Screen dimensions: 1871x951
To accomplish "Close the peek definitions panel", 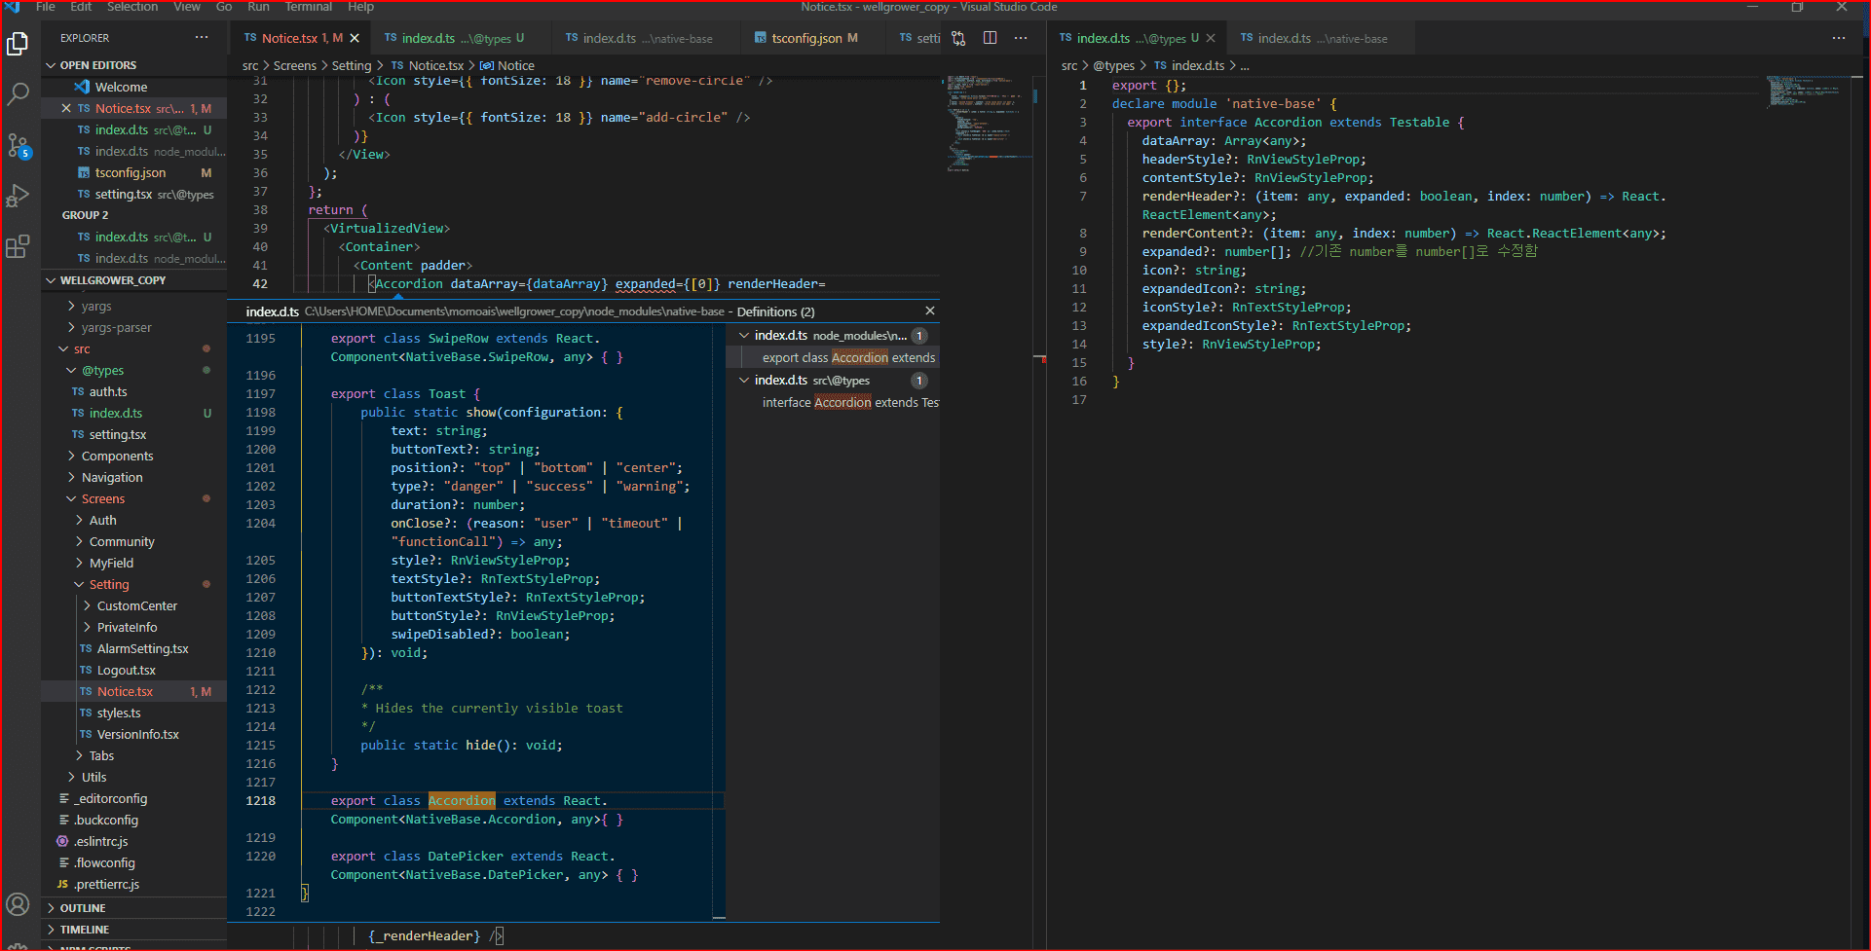I will click(929, 311).
